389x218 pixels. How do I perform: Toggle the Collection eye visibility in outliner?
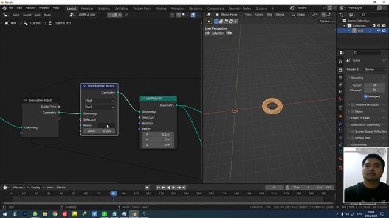click(379, 25)
